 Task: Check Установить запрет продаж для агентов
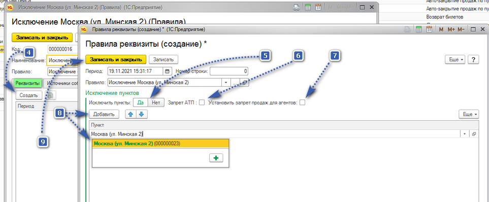302,103
